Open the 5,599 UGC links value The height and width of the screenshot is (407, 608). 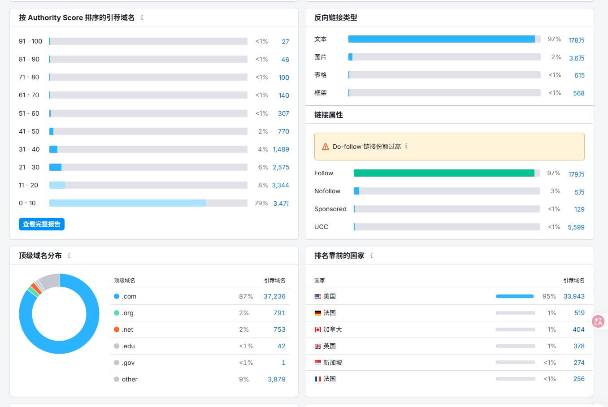(576, 227)
